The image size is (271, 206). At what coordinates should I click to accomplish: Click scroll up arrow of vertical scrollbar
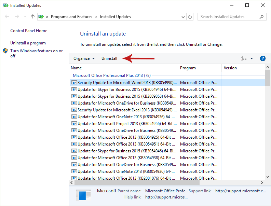click(268, 67)
